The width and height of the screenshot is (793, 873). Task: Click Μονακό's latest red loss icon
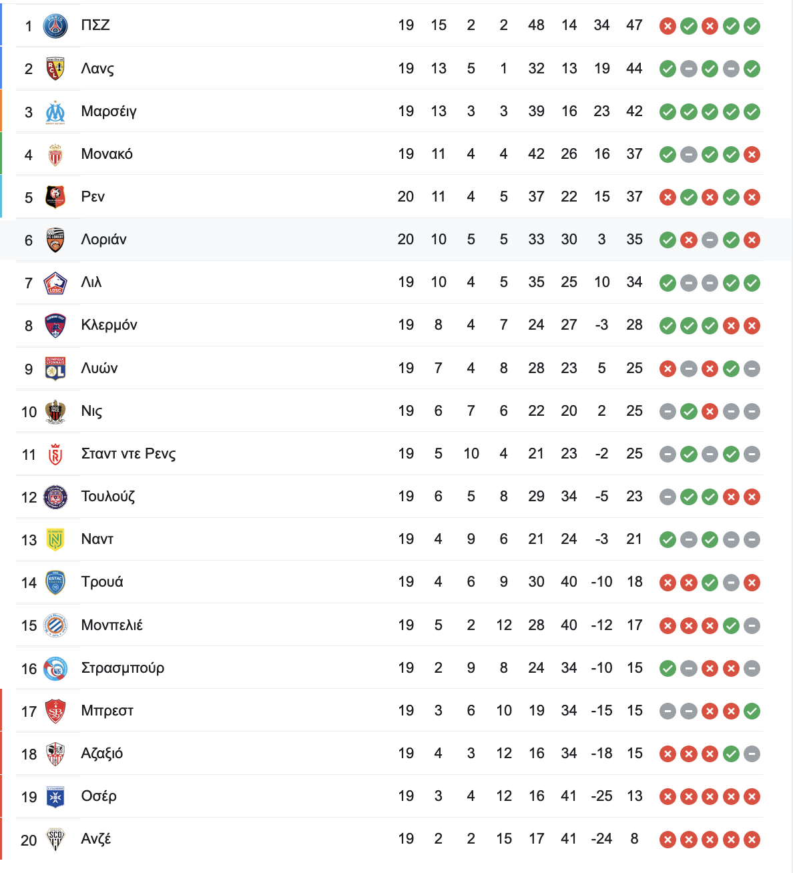(x=752, y=155)
